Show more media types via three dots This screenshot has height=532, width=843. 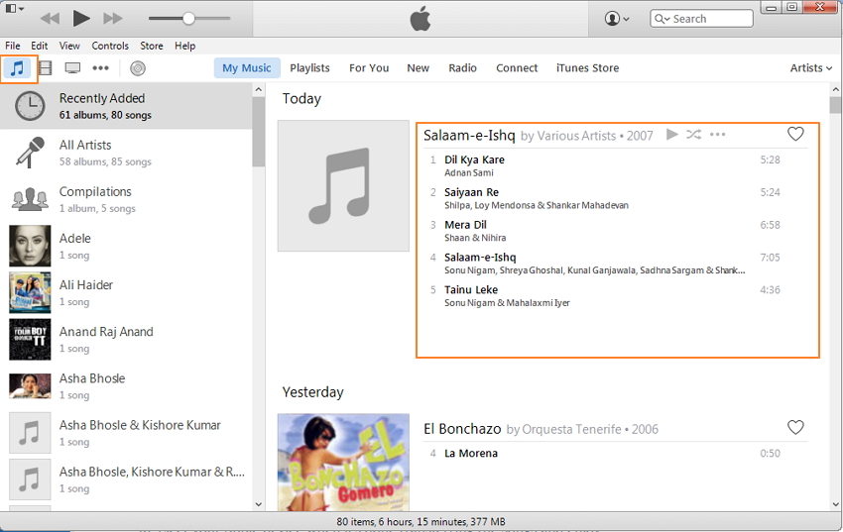click(100, 68)
